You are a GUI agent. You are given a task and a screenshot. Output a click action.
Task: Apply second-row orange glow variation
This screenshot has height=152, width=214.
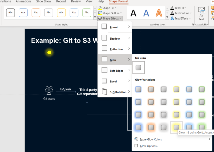click(151, 102)
